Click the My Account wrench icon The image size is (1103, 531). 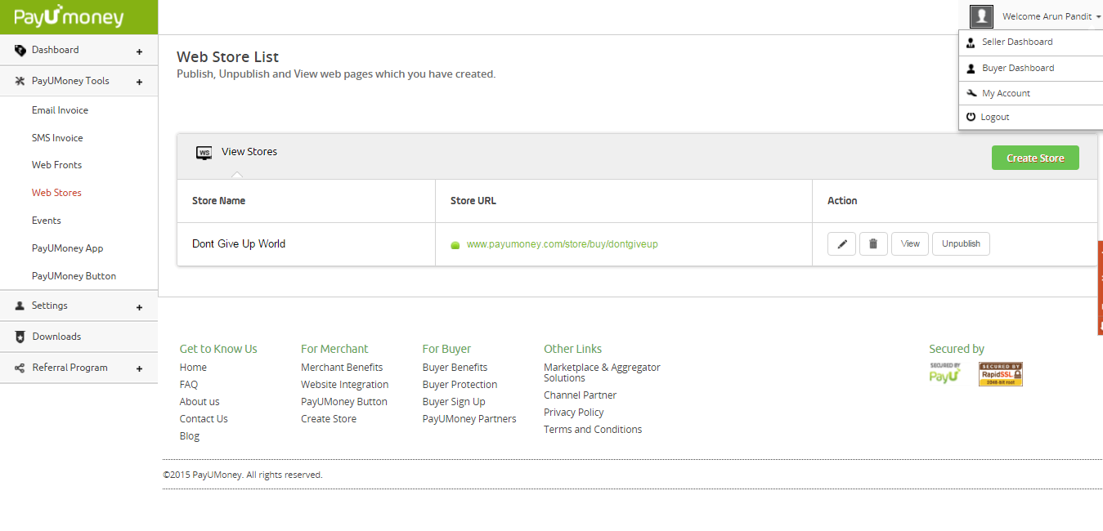coord(971,93)
